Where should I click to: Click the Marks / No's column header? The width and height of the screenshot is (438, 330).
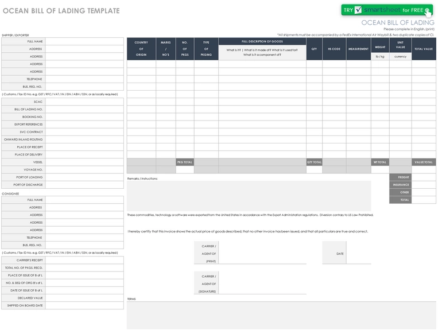(x=166, y=49)
